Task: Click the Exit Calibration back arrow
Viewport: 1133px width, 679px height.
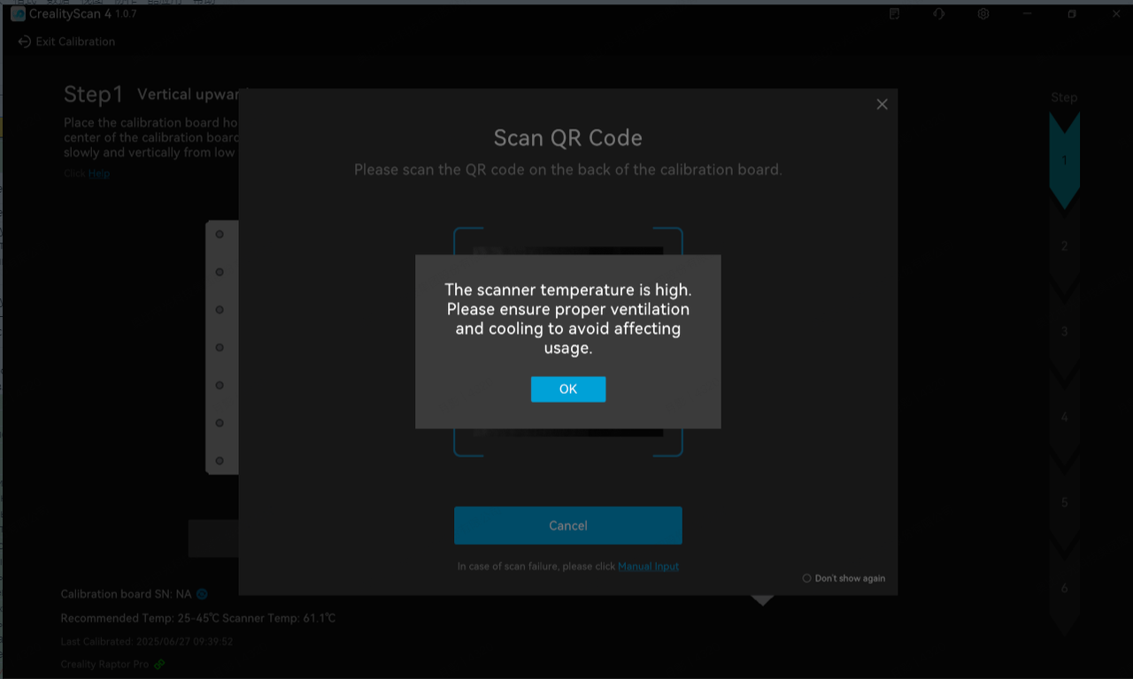Action: (x=25, y=42)
